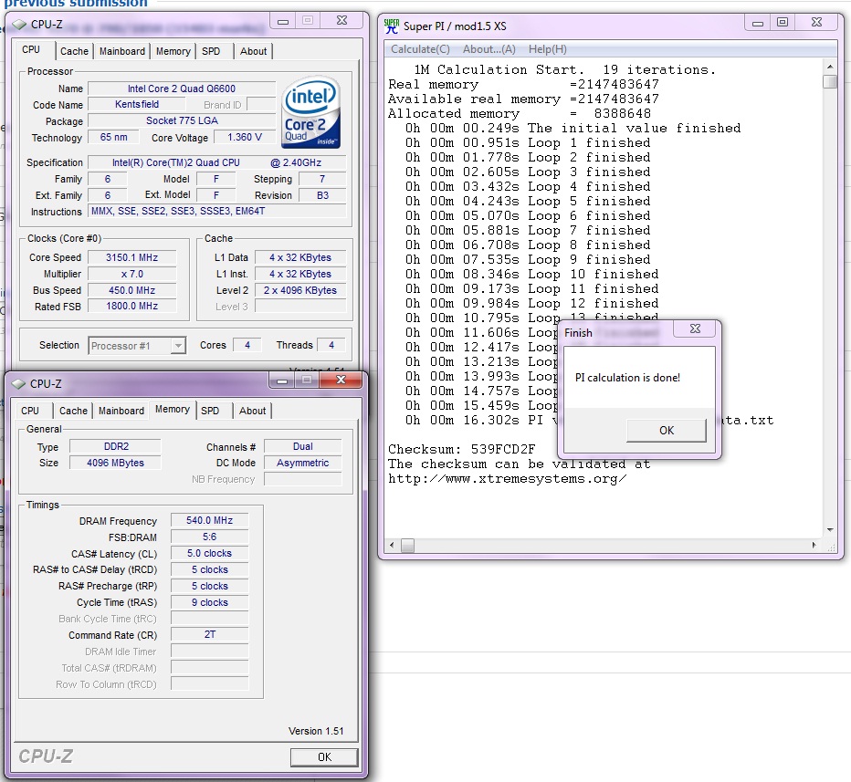
Task: Click the xtremesystems.org URL text
Action: coord(508,479)
